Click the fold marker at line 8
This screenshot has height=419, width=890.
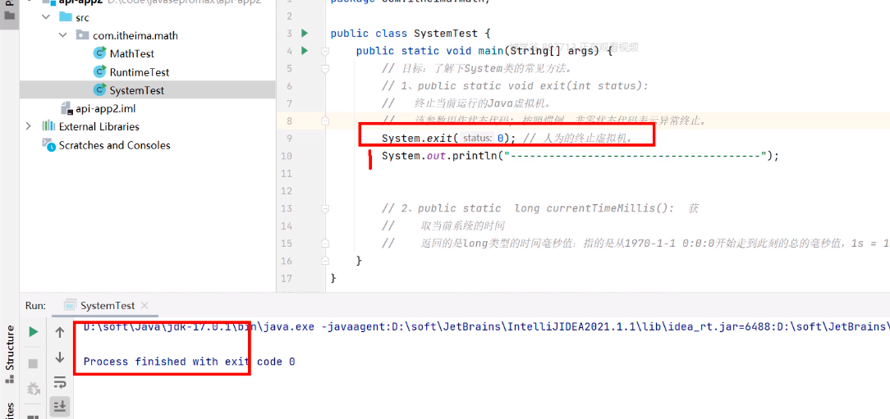pyautogui.click(x=325, y=121)
